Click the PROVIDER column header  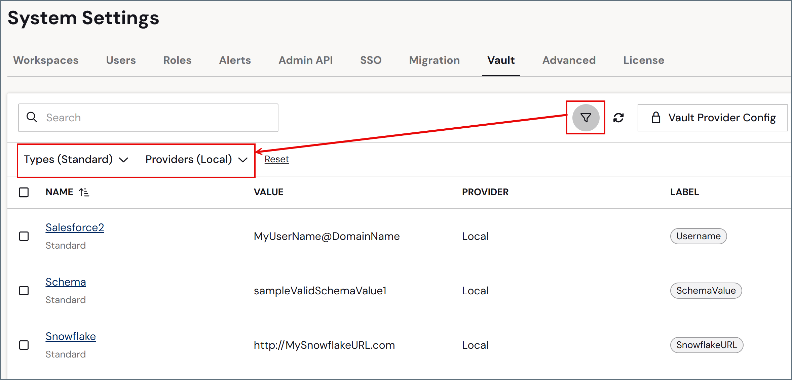point(485,192)
